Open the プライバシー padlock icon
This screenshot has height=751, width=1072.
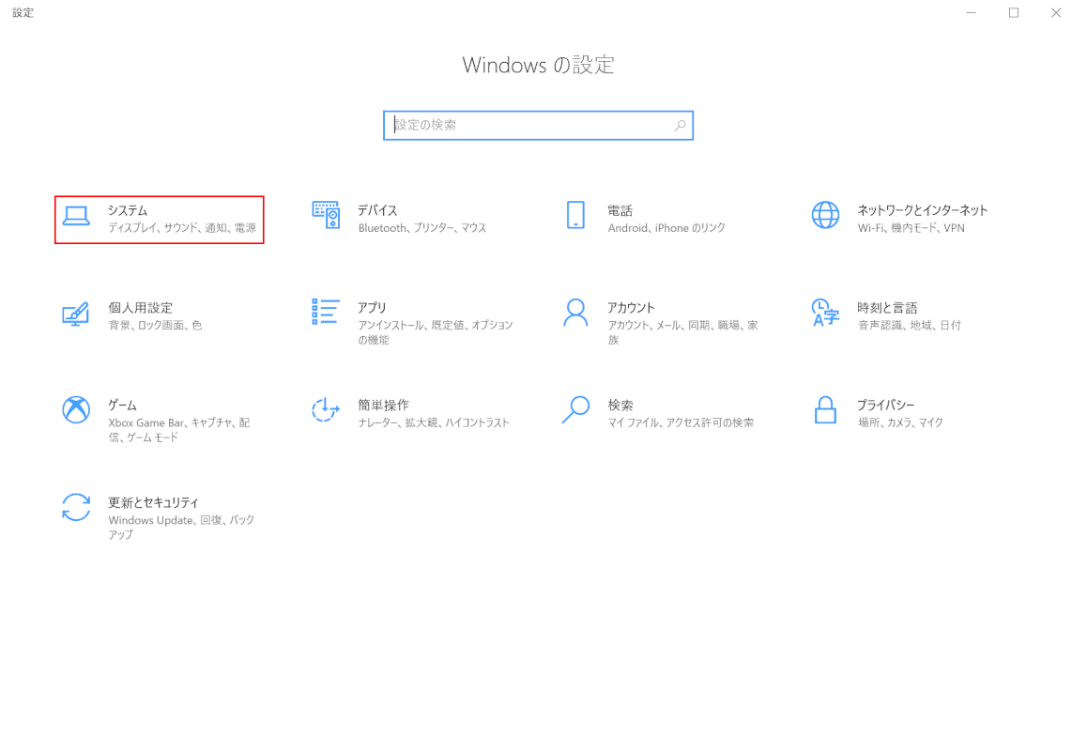point(825,410)
